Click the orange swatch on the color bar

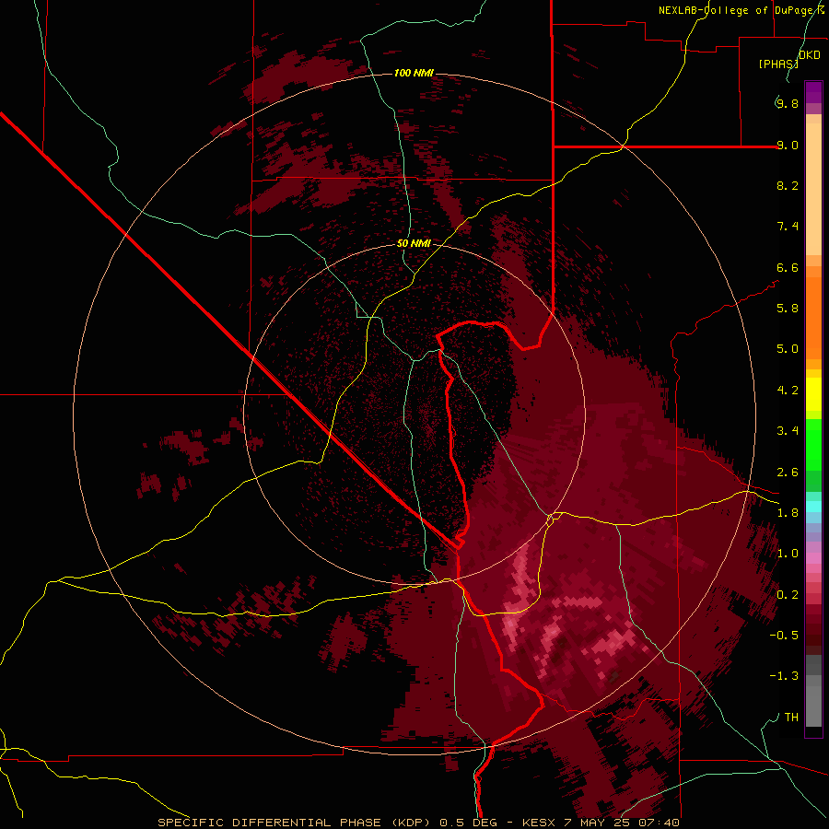pyautogui.click(x=813, y=319)
